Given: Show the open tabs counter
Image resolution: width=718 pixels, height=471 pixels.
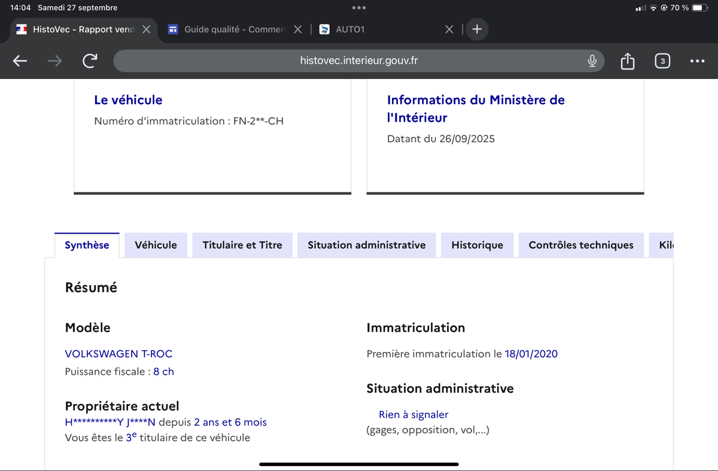Looking at the screenshot, I should pos(662,61).
